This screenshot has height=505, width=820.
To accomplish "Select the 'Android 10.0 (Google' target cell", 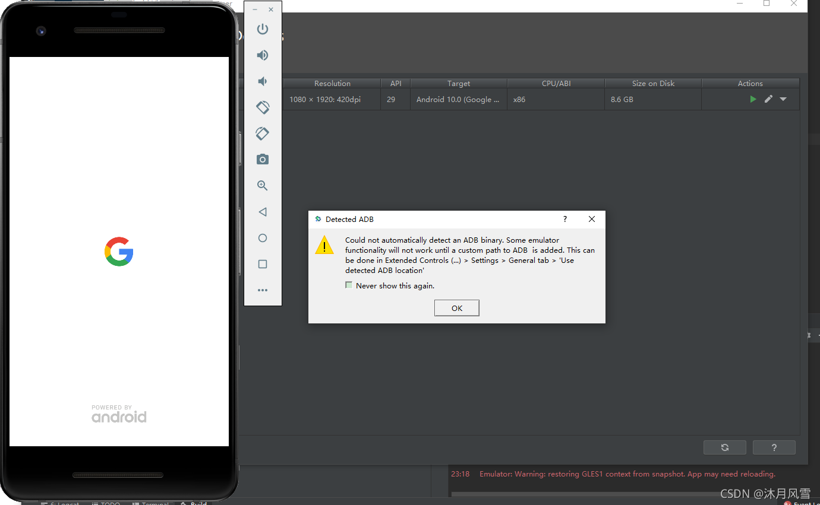I will 459,100.
